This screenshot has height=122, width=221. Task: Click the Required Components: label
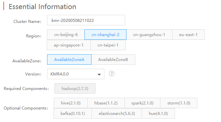click(26, 89)
